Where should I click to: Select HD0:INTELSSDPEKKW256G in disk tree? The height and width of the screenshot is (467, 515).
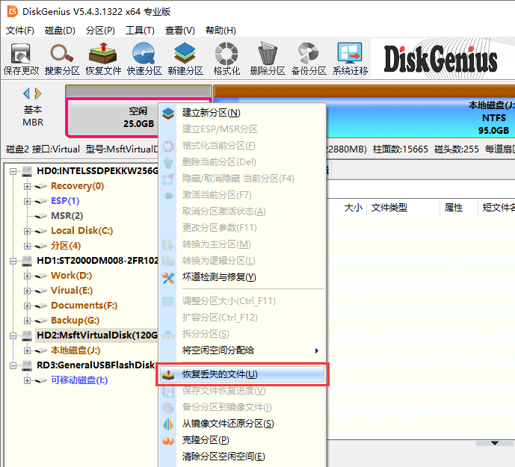pos(97,171)
